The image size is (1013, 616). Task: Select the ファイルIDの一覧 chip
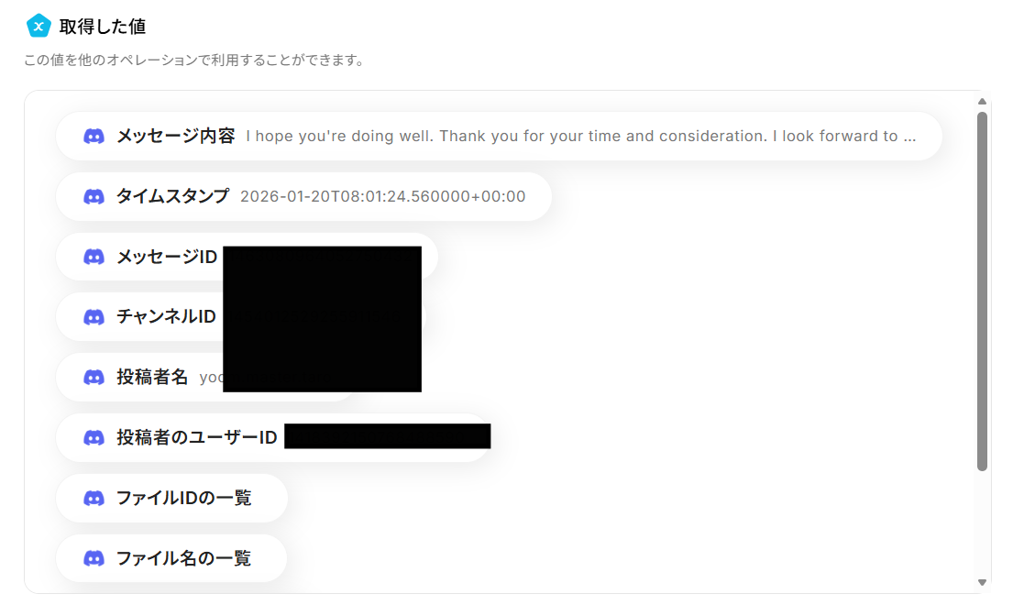point(171,498)
